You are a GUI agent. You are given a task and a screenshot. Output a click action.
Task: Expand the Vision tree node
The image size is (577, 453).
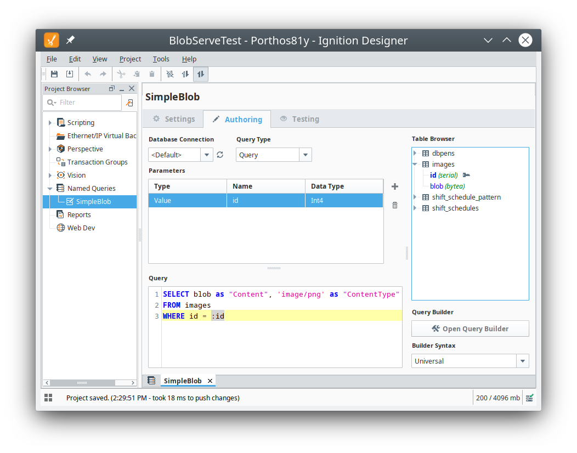[x=50, y=175]
